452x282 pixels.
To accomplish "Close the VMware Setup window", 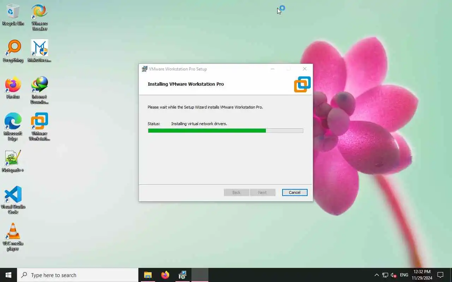I will tap(304, 69).
